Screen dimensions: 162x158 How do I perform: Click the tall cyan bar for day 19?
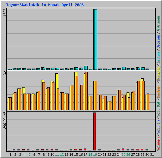coord(96,39)
